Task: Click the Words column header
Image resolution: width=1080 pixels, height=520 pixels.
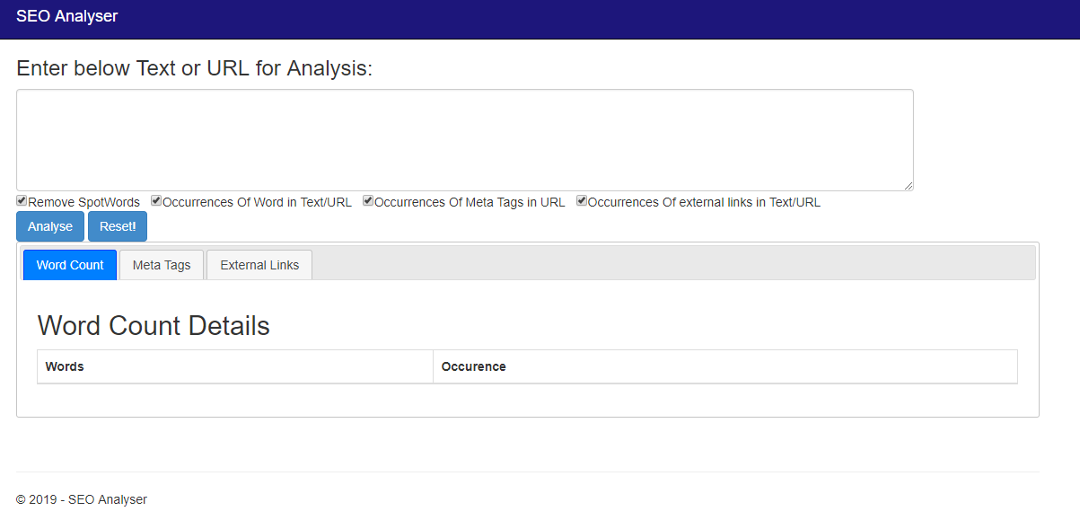Action: (235, 366)
